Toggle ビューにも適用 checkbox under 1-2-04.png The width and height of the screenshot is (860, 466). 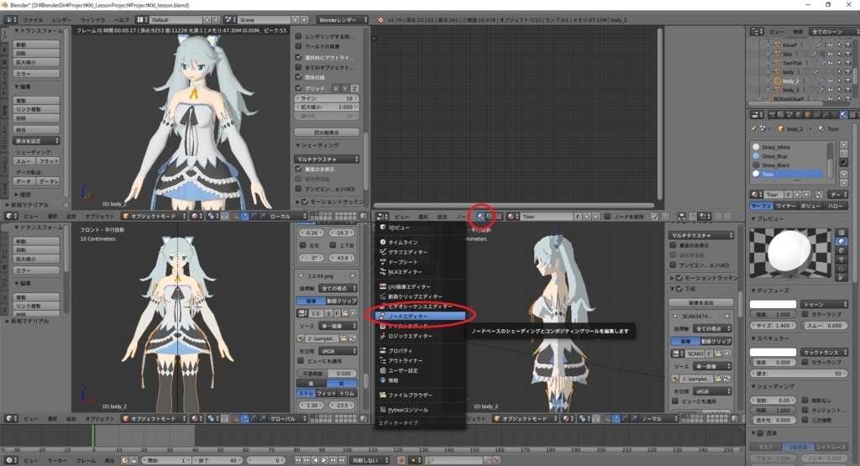coord(301,361)
